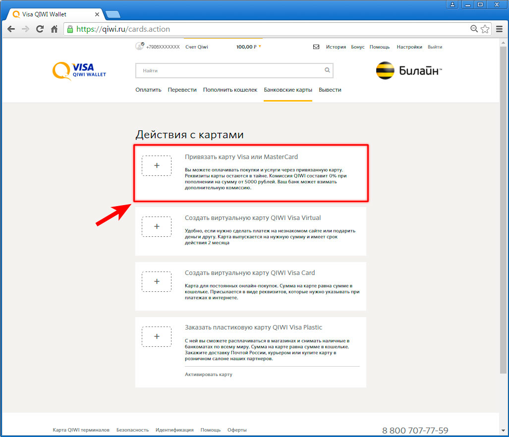Open the Пополнить кошелек menu item
Viewport: 509px width, 437px height.
(x=230, y=90)
